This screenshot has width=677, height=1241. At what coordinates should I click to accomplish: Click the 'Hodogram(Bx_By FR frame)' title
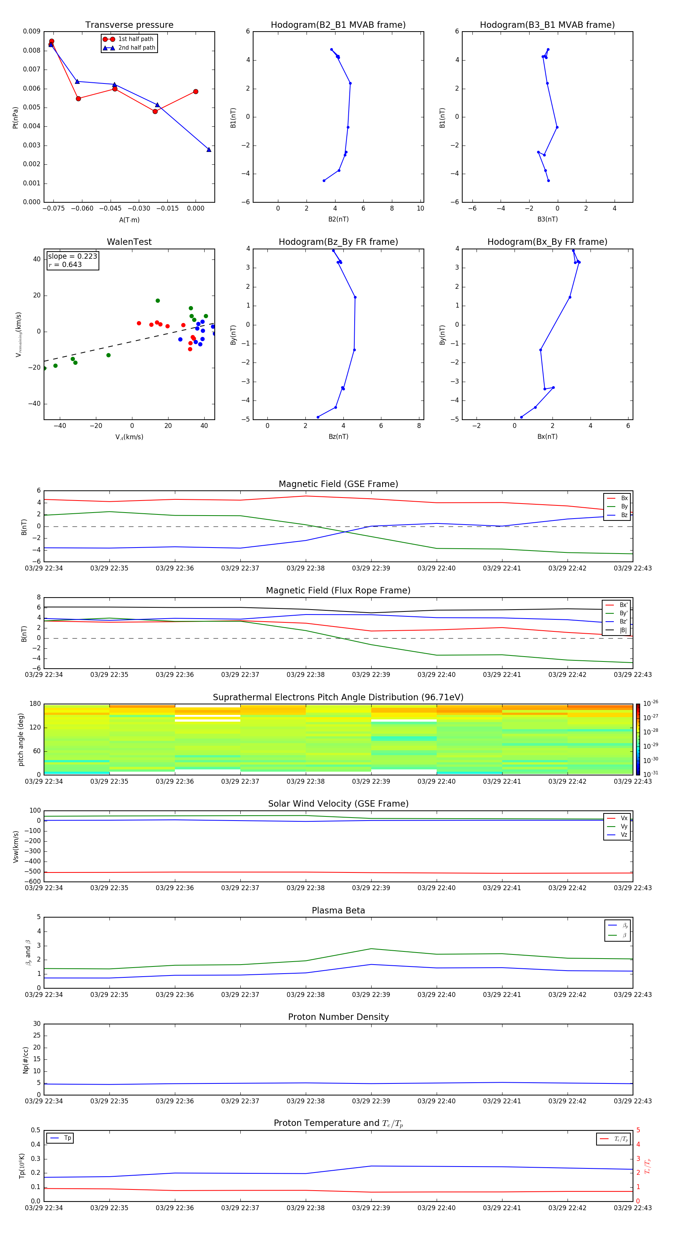[x=547, y=242]
